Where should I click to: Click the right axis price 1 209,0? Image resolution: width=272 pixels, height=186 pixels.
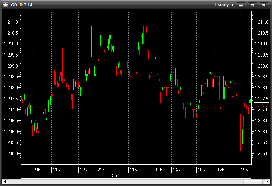[261, 66]
